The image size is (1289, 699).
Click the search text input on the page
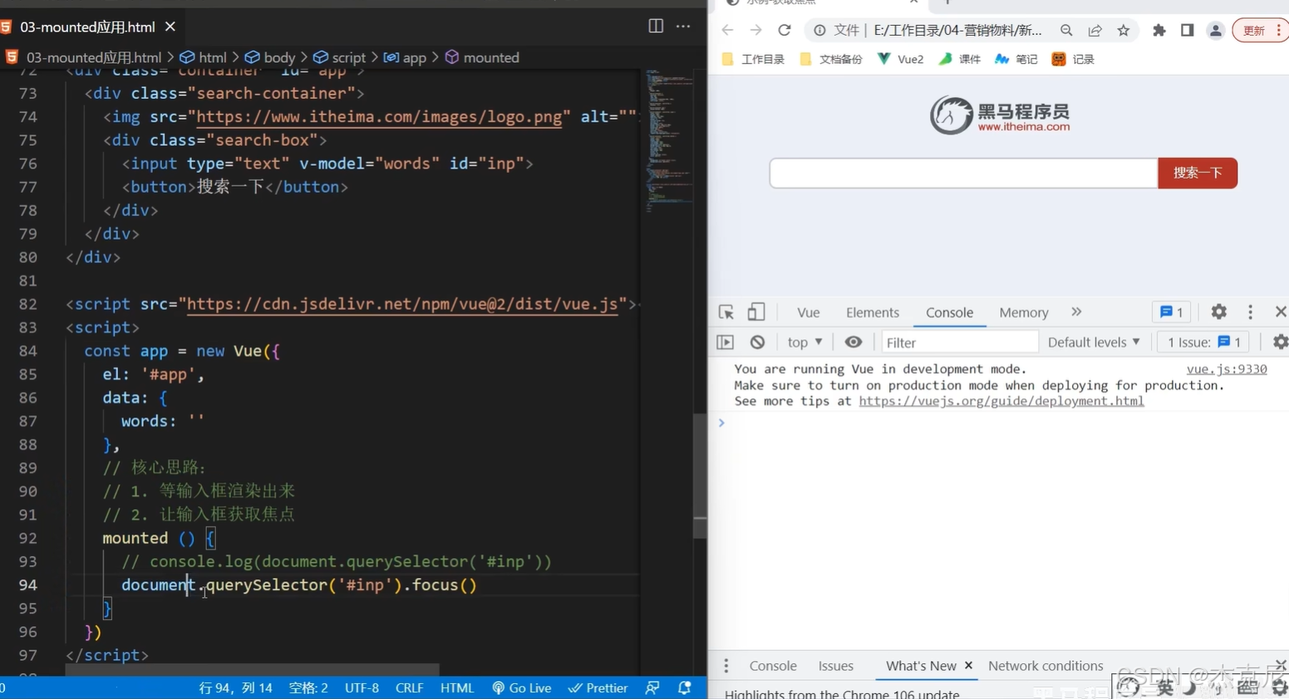[x=963, y=173]
